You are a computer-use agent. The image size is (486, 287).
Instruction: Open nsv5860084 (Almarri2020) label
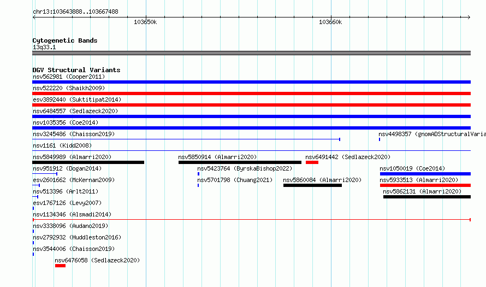point(322,180)
